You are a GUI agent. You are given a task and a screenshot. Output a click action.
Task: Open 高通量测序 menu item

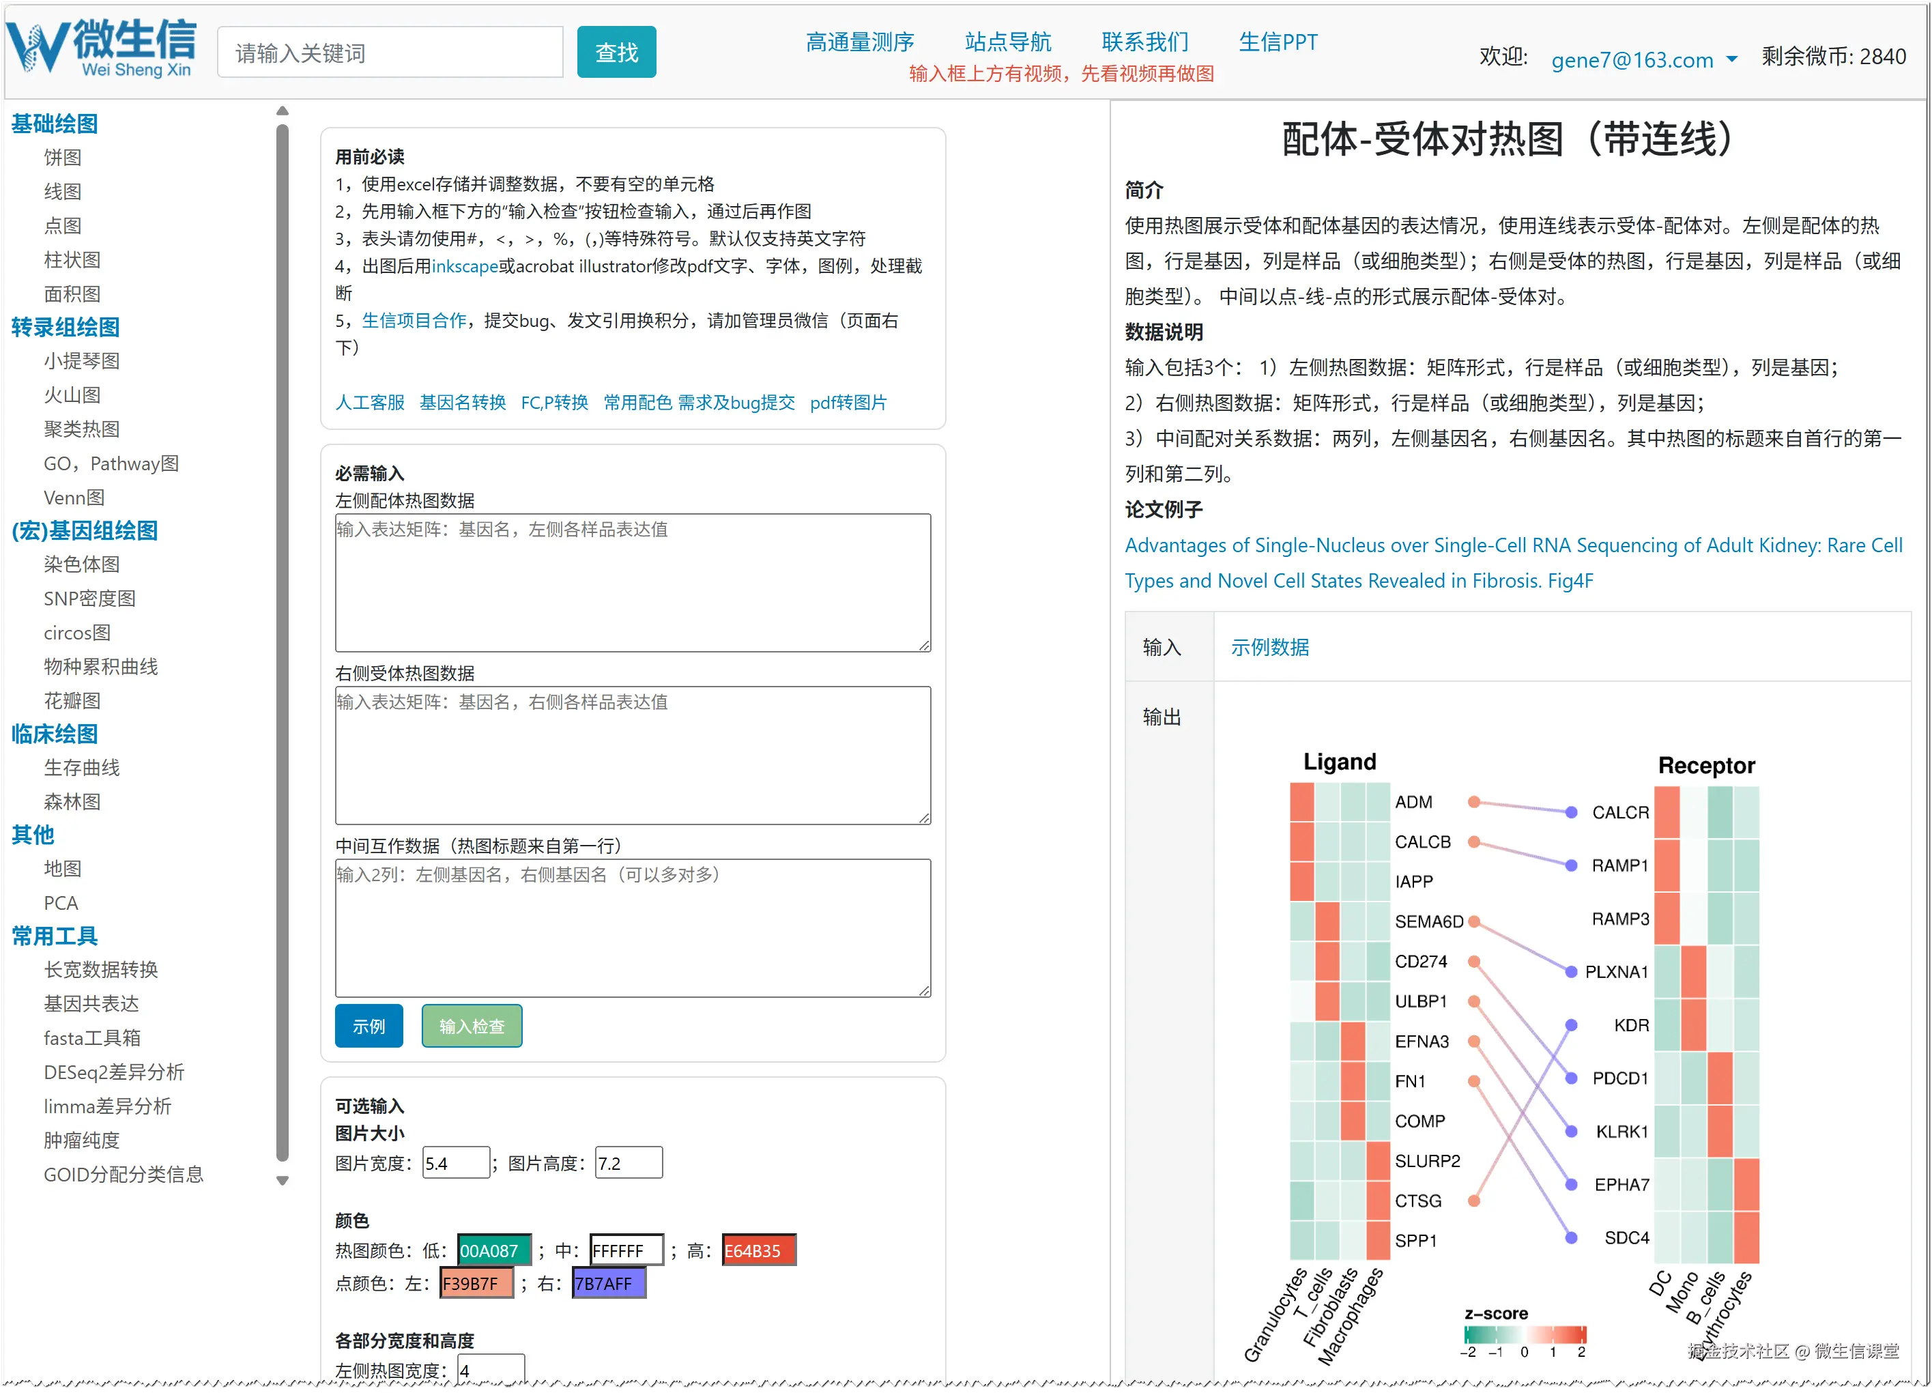[x=859, y=42]
